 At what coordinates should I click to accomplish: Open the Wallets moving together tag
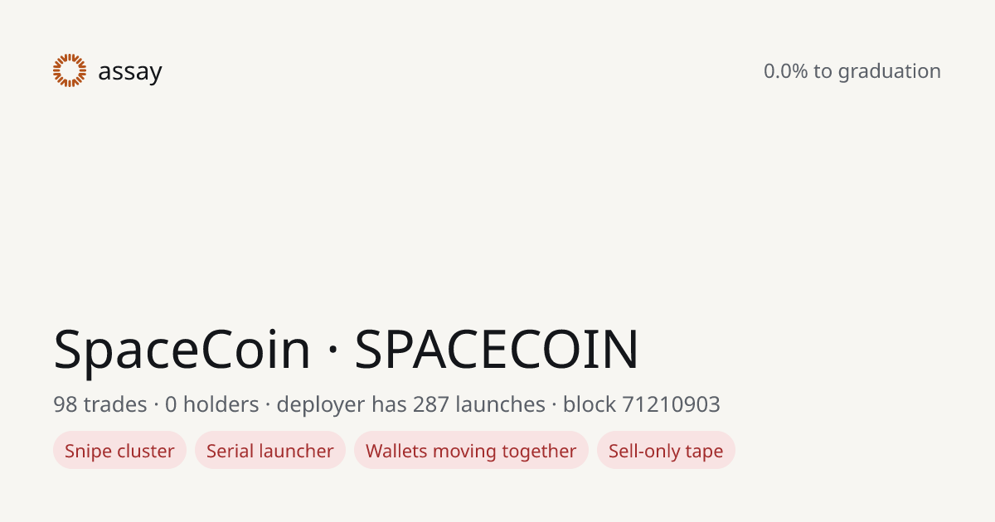click(x=471, y=451)
